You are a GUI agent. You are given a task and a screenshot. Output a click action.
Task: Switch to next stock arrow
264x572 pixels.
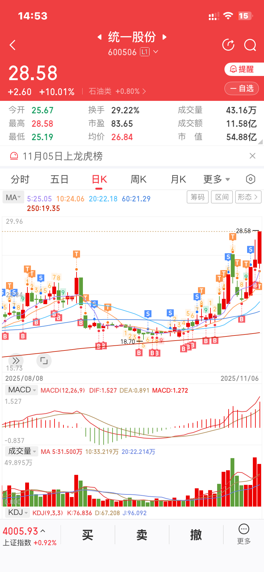165,37
